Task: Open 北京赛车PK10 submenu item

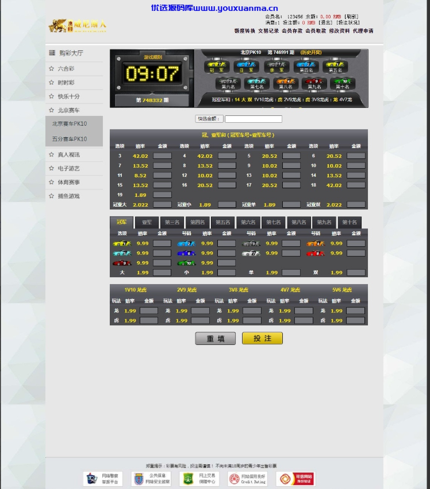Action: (70, 124)
